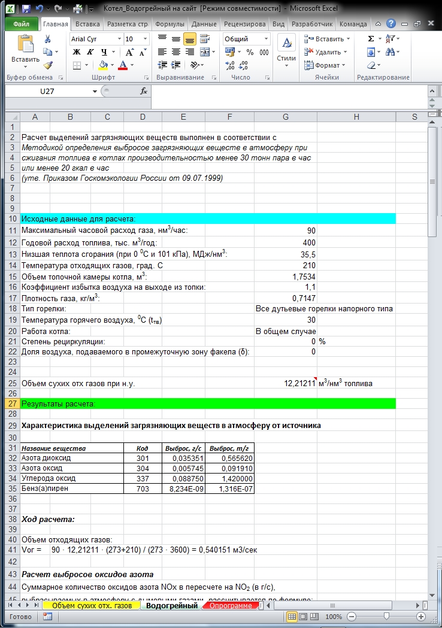This screenshot has width=442, height=628.
Task: Open the Удалить cells dropdown
Action: click(326, 52)
